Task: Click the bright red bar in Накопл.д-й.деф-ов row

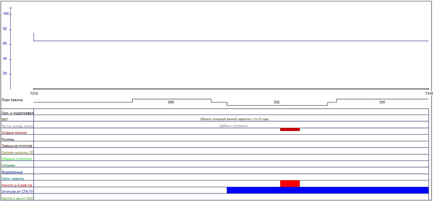Action: (290, 184)
